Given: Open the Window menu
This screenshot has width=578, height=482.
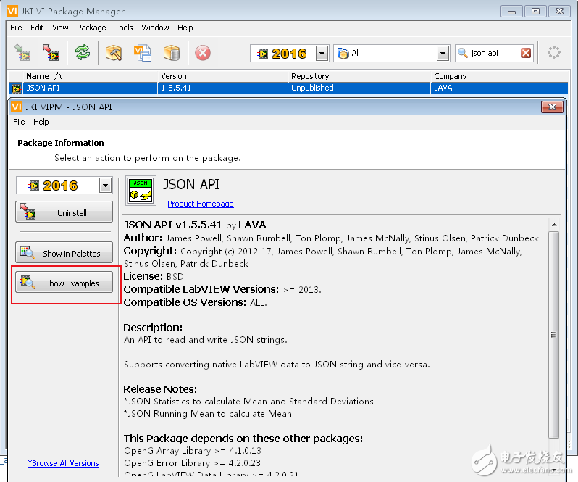Looking at the screenshot, I should point(155,28).
